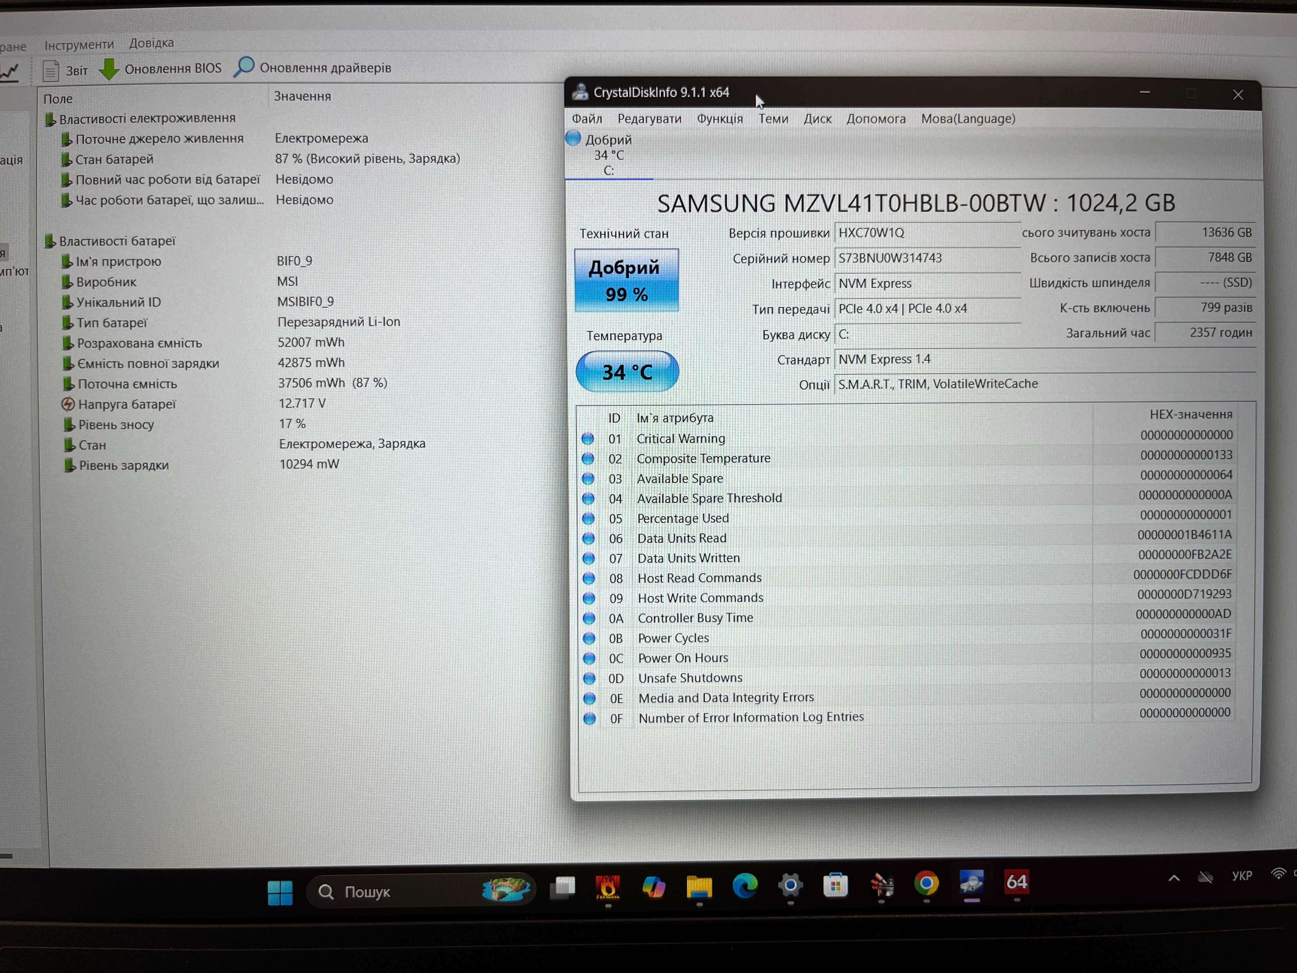
Task: Click status orb for Unsafe Shutdowns row
Action: pos(589,678)
